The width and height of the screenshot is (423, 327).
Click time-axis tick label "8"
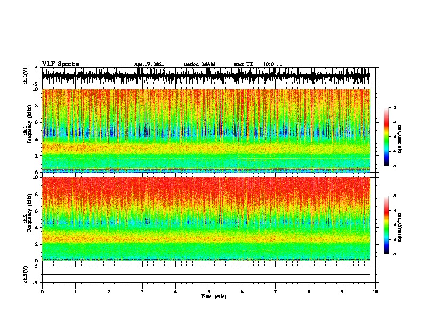[x=309, y=292]
